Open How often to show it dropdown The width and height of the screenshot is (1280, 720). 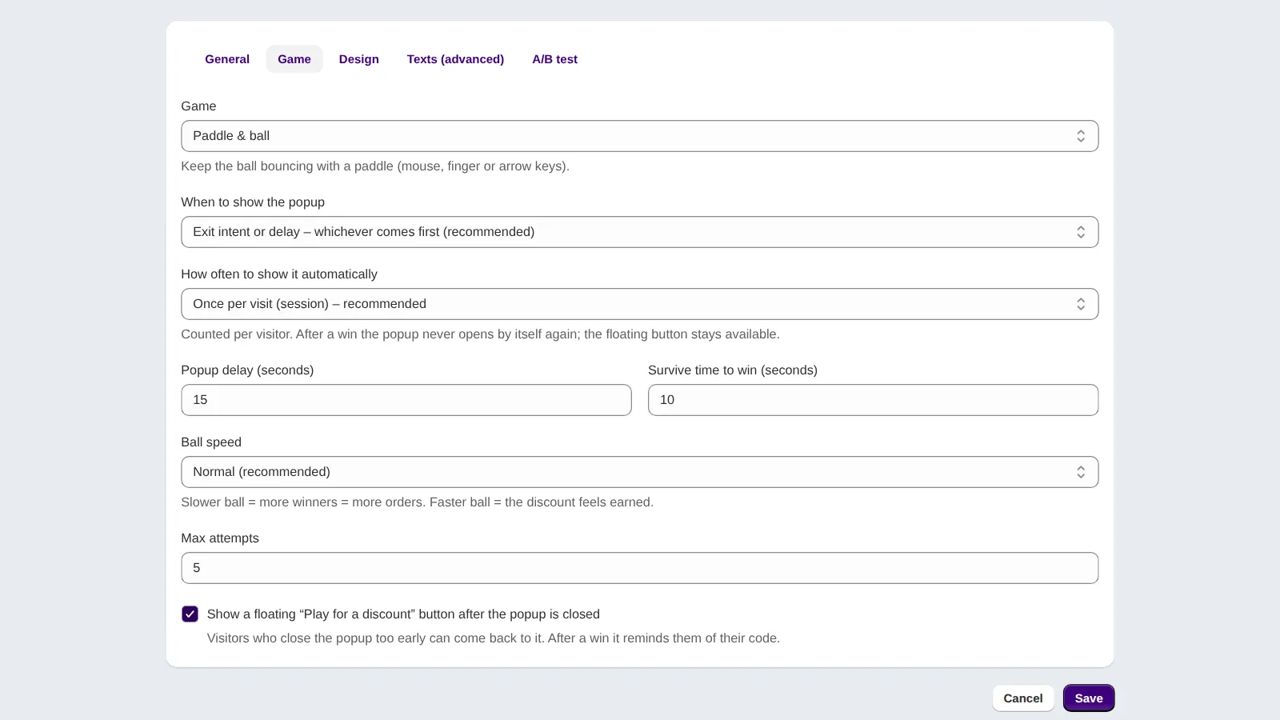(x=640, y=304)
